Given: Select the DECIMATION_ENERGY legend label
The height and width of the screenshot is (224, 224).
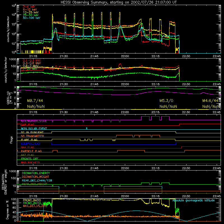Looking at the screenshot, I should (36, 173).
